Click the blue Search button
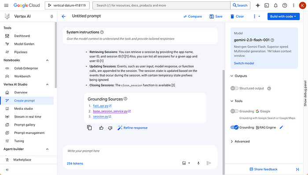Image resolution: width=308 pixels, height=175 pixels. coord(240,6)
